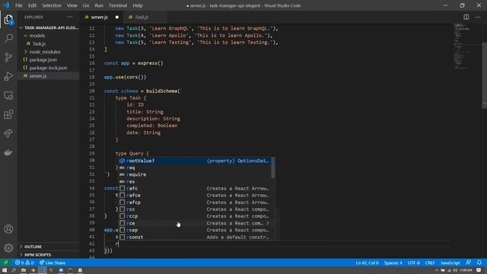Open the Selection menu
Viewport: 487px width, 274px height.
pos(52,5)
